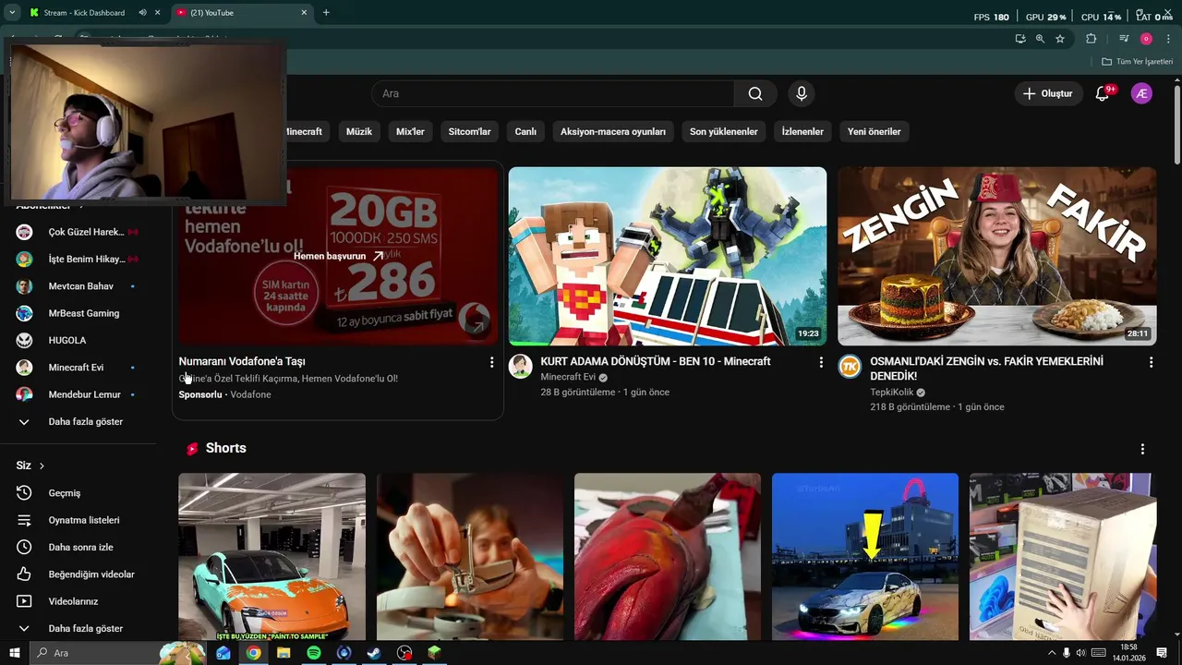Bookmark this page with the star icon
1182x665 pixels.
(x=1060, y=39)
